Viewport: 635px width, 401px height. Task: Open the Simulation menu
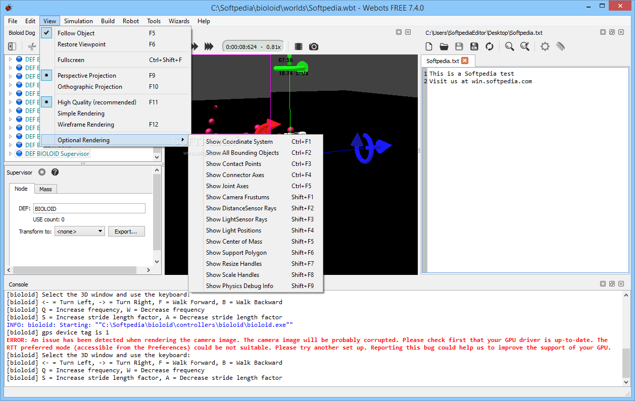click(78, 21)
